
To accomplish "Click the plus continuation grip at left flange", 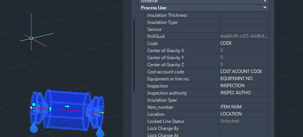I will point(31,108).
